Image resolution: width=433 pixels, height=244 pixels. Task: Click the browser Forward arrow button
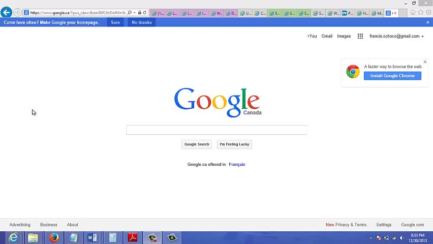[17, 12]
